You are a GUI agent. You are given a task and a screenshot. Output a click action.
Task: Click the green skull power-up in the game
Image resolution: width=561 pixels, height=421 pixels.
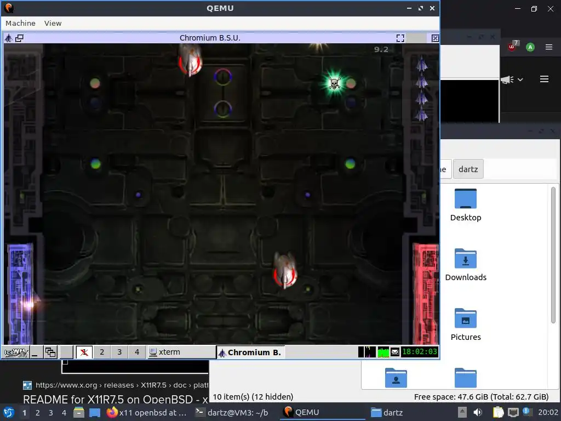pyautogui.click(x=335, y=83)
